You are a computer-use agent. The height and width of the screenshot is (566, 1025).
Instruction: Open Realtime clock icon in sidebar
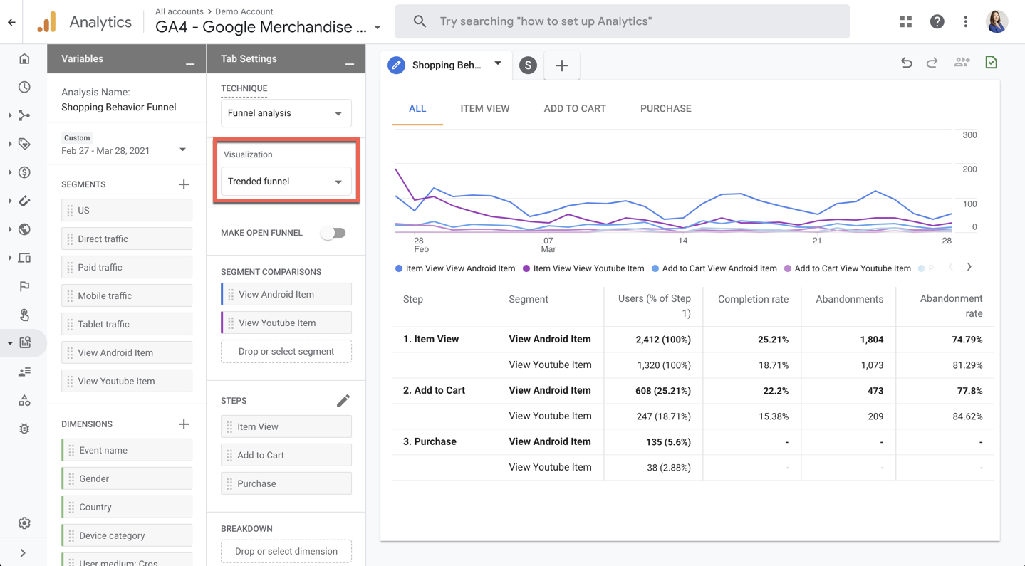[x=24, y=87]
